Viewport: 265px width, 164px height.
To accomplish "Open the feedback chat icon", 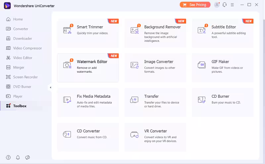I will point(27,157).
